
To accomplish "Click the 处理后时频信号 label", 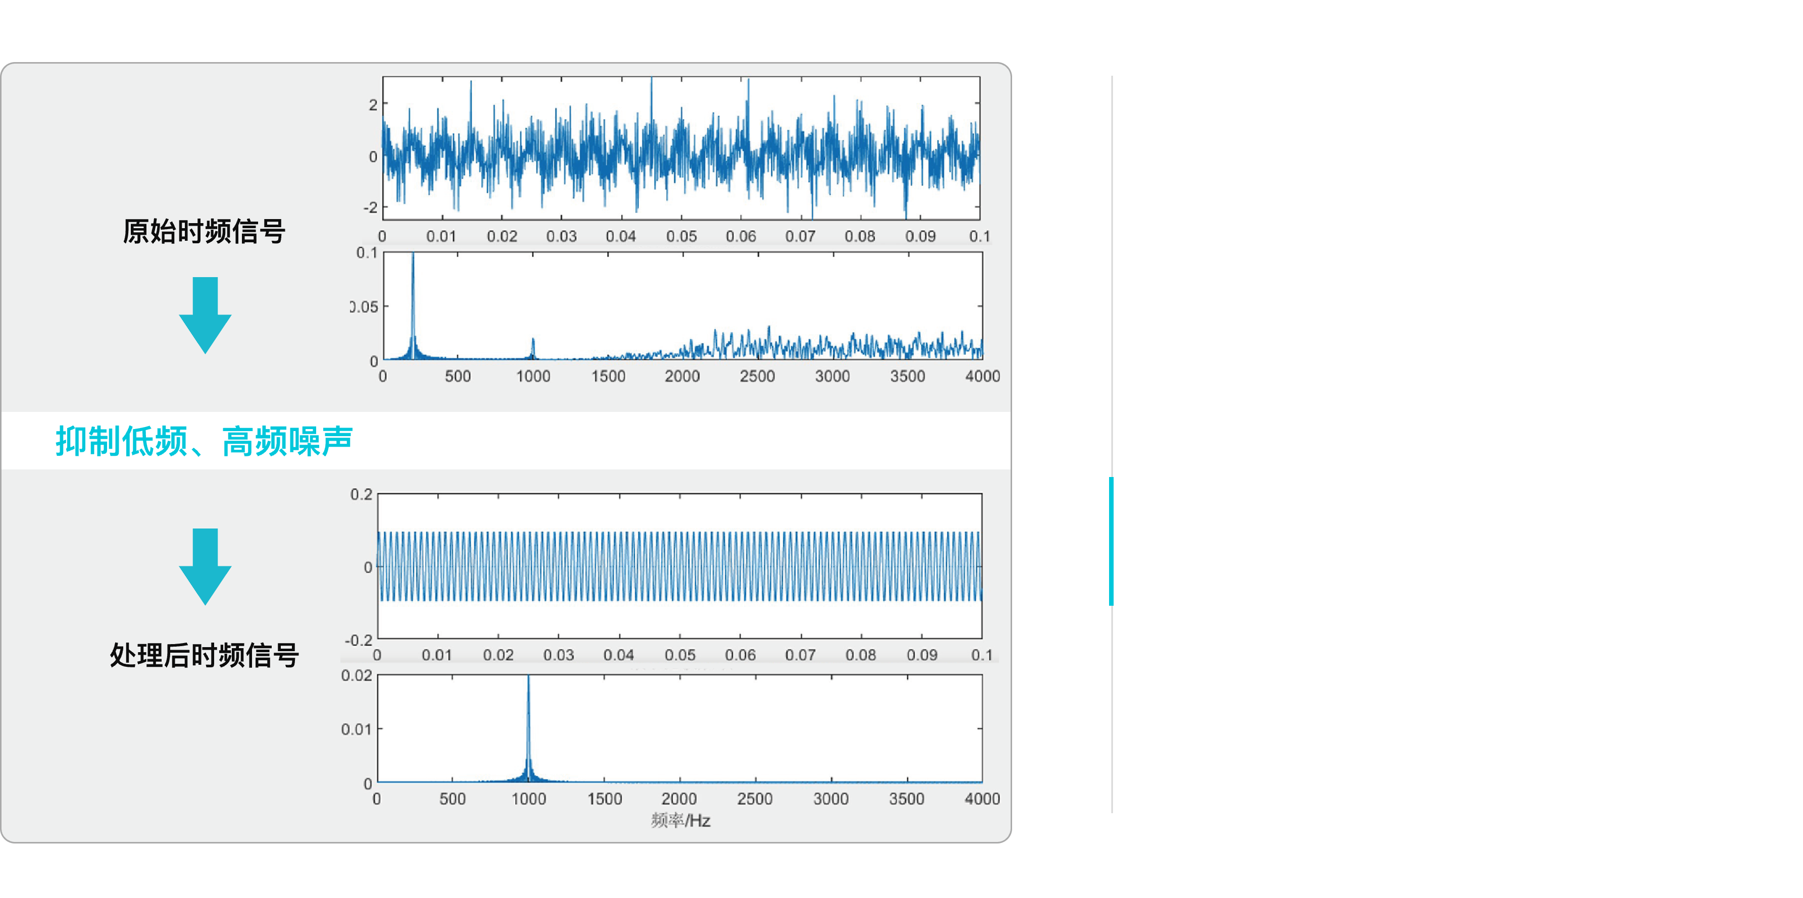I will click(205, 655).
